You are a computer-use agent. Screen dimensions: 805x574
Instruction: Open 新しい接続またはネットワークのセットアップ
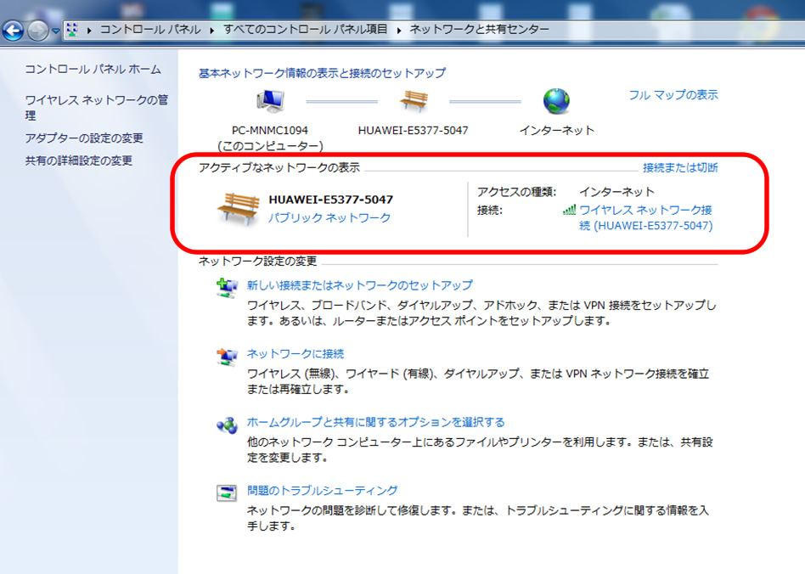pos(360,285)
